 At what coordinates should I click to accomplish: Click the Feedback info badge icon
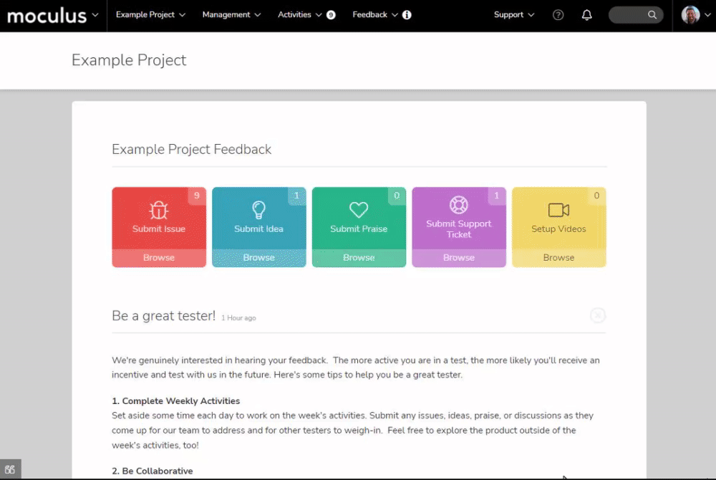click(407, 15)
